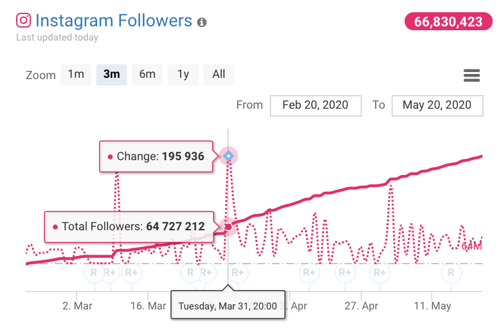503x330 pixels.
Task: Click the info icon beside Instagram Followers
Action: [x=202, y=23]
